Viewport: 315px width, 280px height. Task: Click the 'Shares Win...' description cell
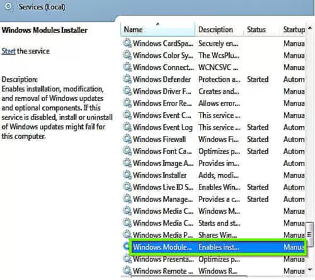pyautogui.click(x=218, y=235)
